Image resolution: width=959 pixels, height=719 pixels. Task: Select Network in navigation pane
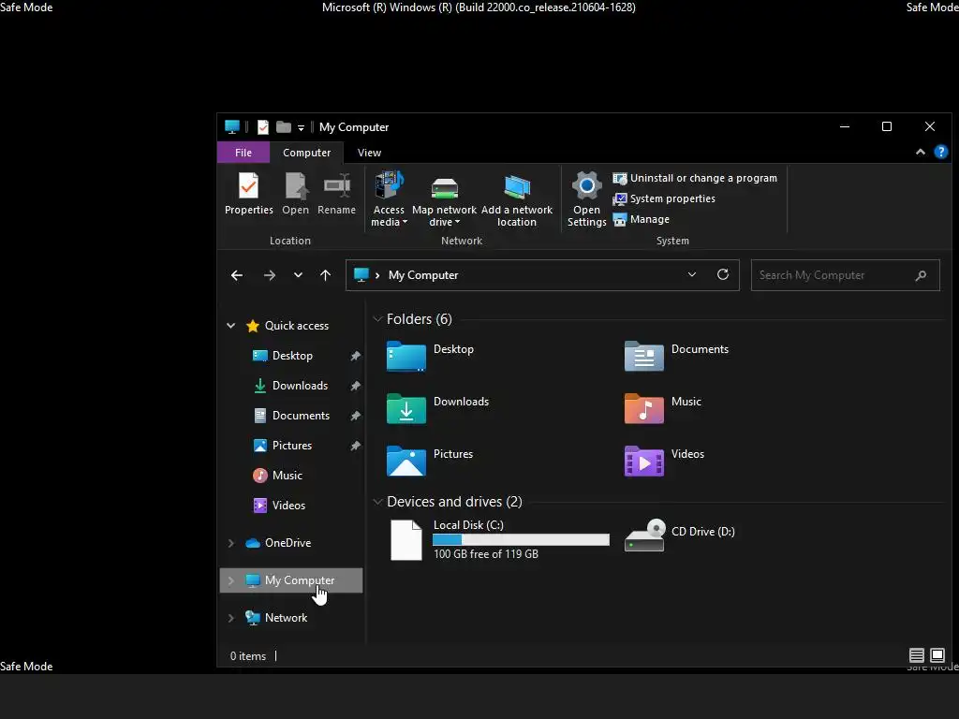coord(286,618)
